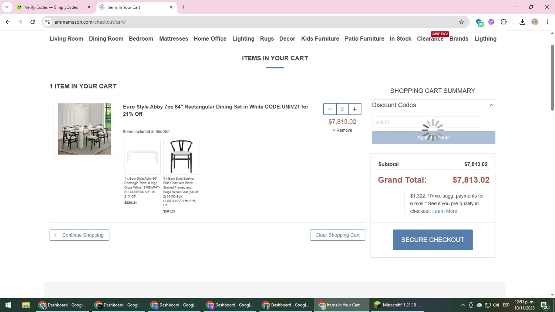This screenshot has width=555, height=312.
Task: Open the Kids Furniture menu
Action: tap(320, 39)
